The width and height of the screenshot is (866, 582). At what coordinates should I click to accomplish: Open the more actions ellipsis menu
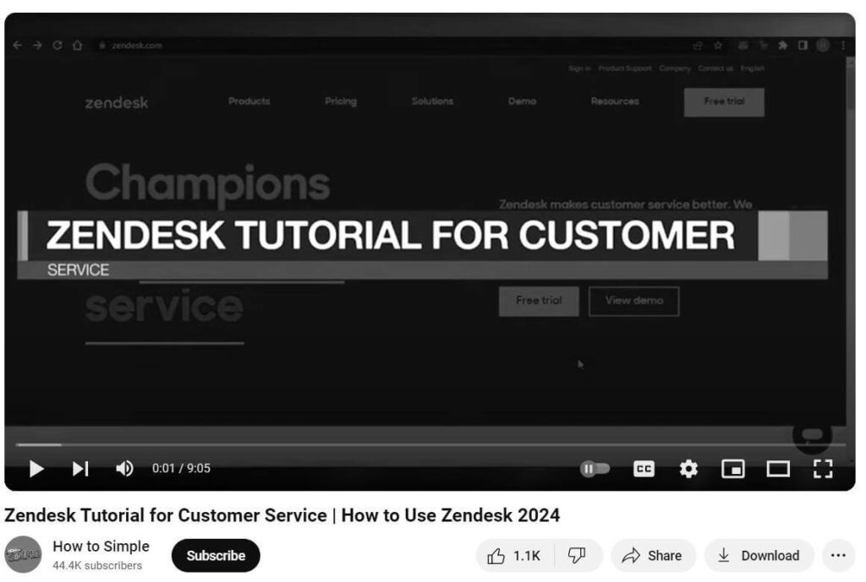838,556
